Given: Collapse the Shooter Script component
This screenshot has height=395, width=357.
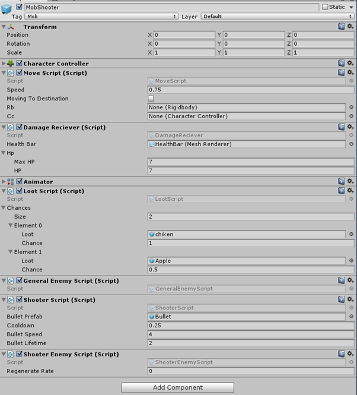Looking at the screenshot, I should click(x=4, y=300).
